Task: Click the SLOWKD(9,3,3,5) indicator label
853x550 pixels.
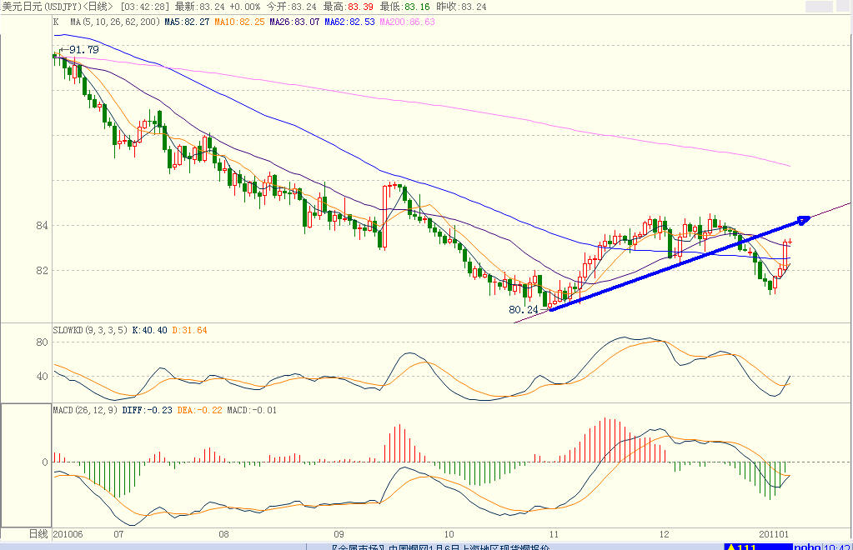Action: pos(90,330)
